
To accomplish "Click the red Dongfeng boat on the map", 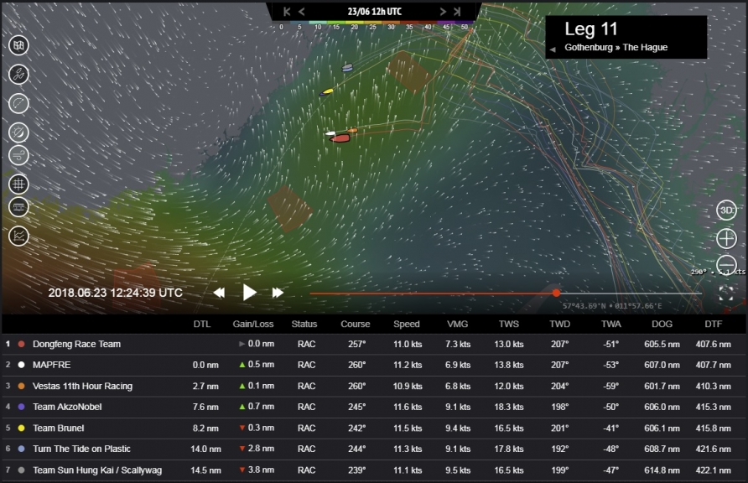I will click(340, 138).
